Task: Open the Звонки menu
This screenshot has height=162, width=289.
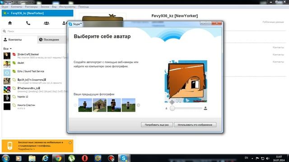Action: [x=45, y=7]
